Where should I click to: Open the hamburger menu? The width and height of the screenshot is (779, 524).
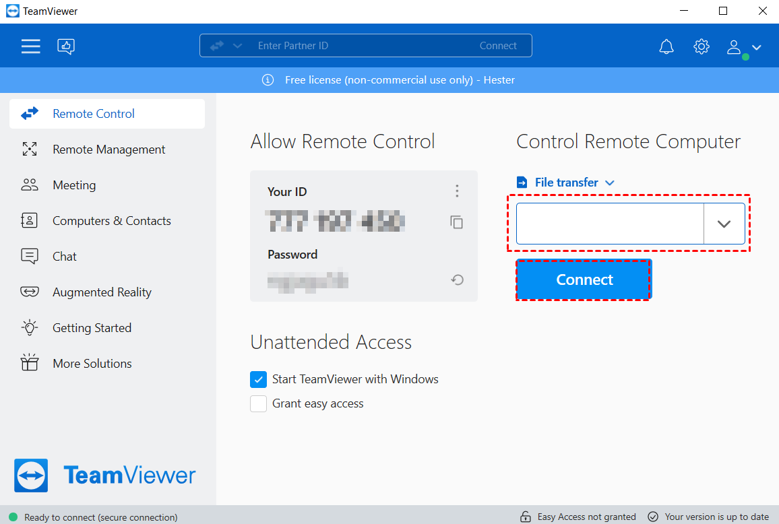[x=30, y=46]
